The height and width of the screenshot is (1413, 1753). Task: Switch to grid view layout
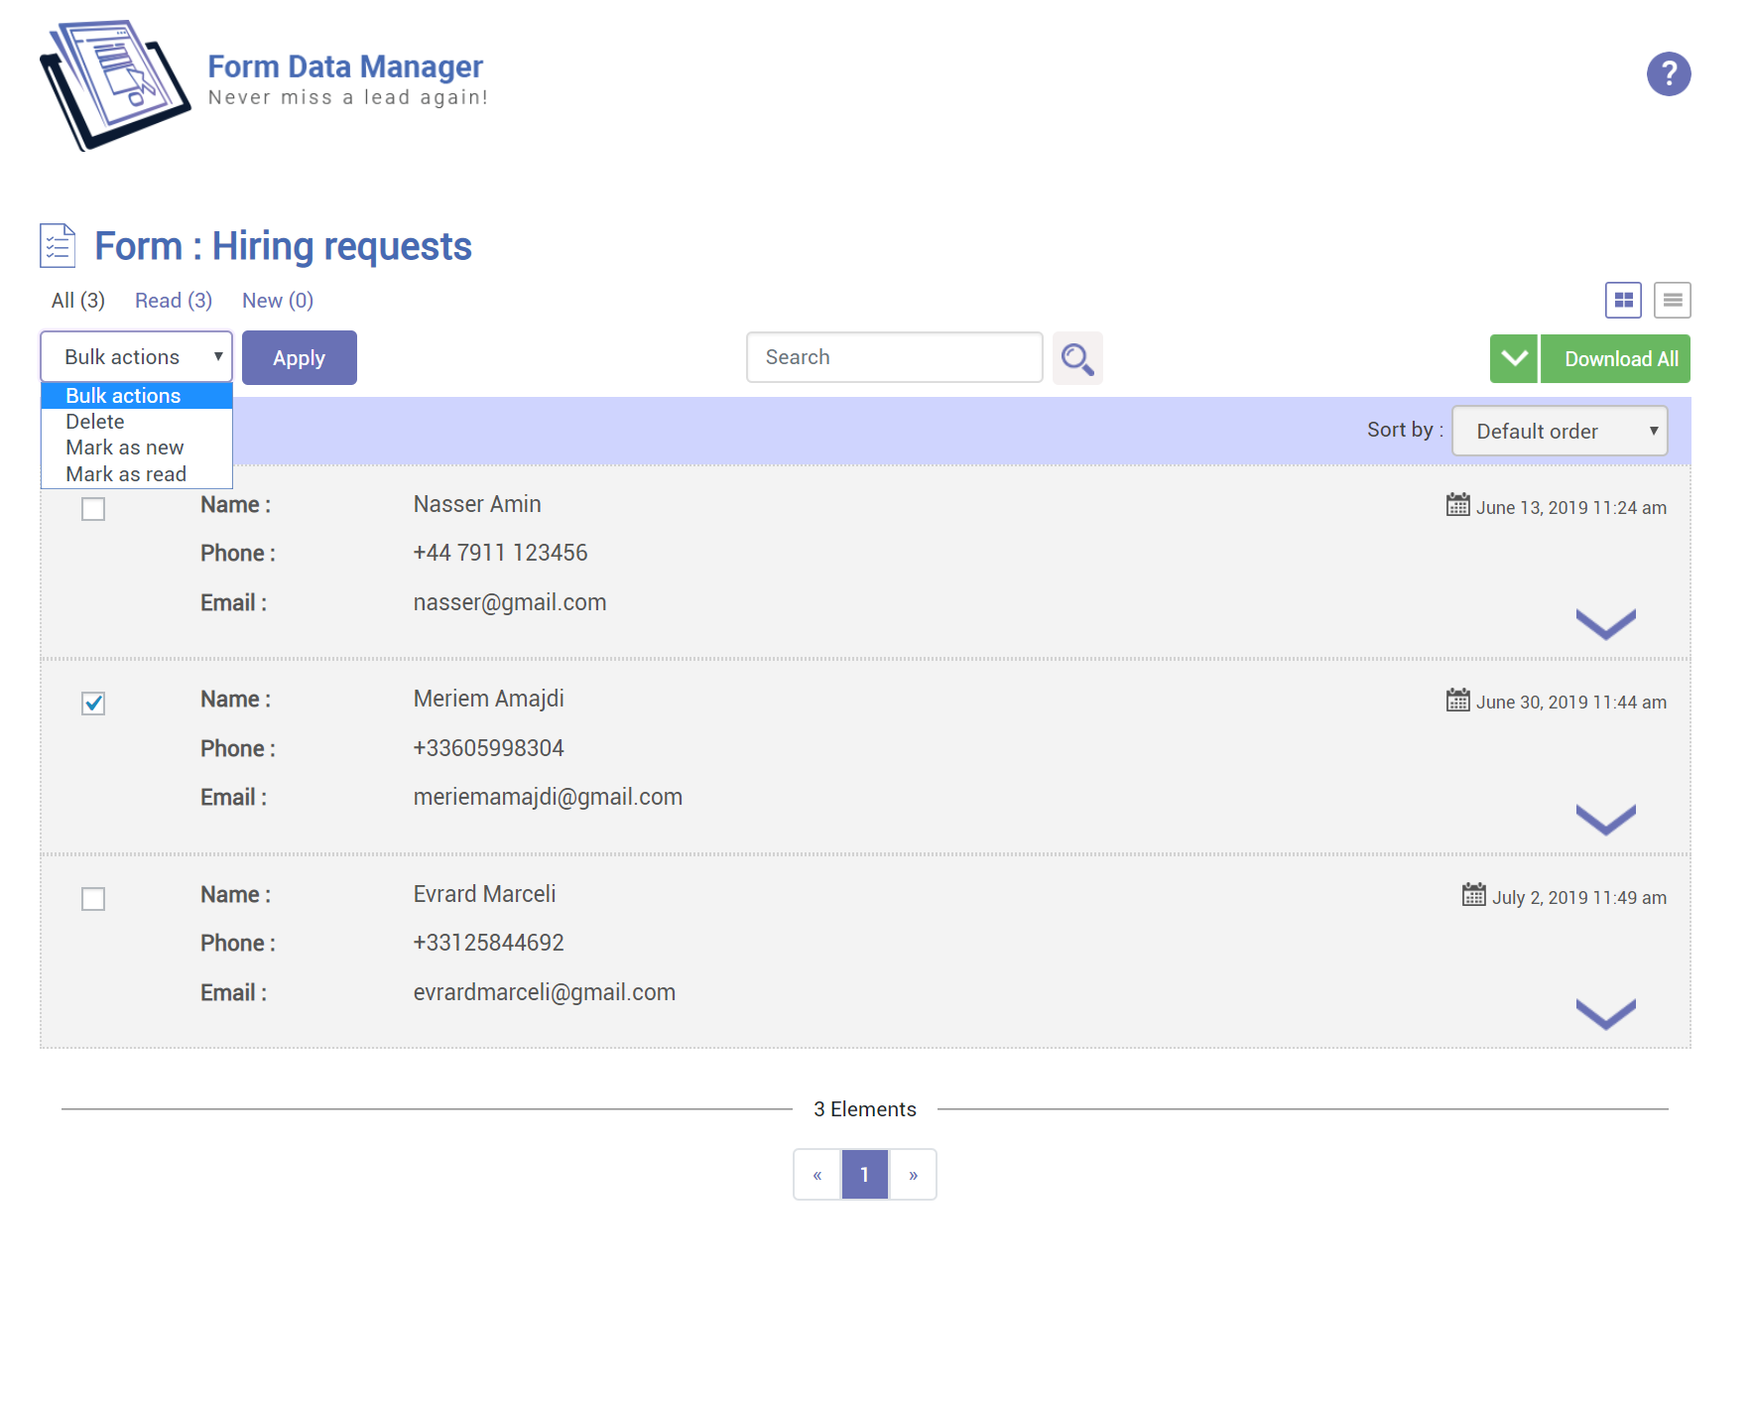1623,301
